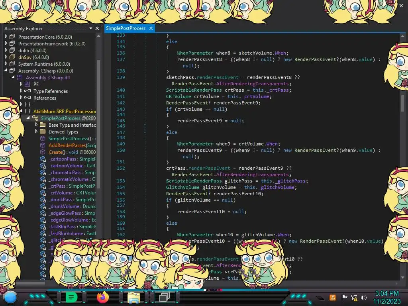Click the SimplePostProcess() constructor method icon

(43, 138)
